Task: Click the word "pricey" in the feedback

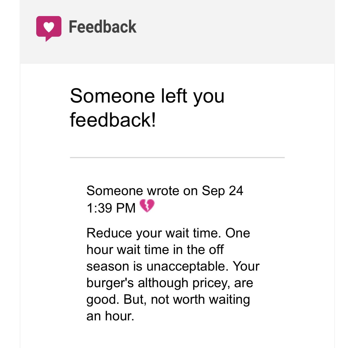Action: click(x=211, y=283)
